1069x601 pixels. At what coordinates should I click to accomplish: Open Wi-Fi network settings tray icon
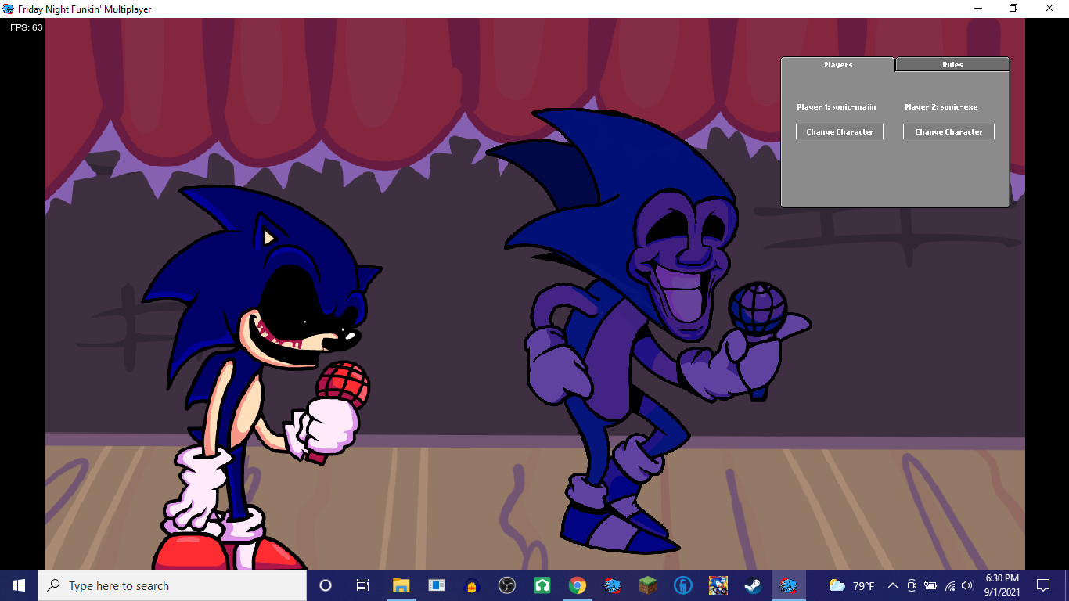[950, 585]
